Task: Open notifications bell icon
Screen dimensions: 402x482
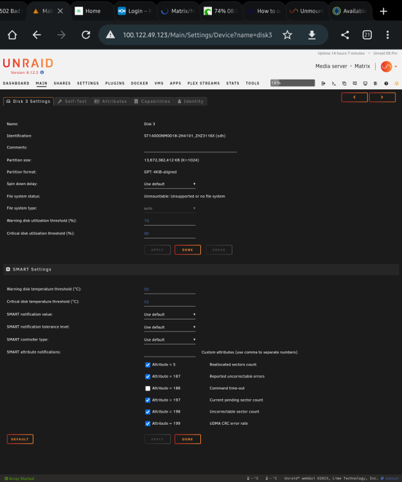Action: [x=396, y=84]
